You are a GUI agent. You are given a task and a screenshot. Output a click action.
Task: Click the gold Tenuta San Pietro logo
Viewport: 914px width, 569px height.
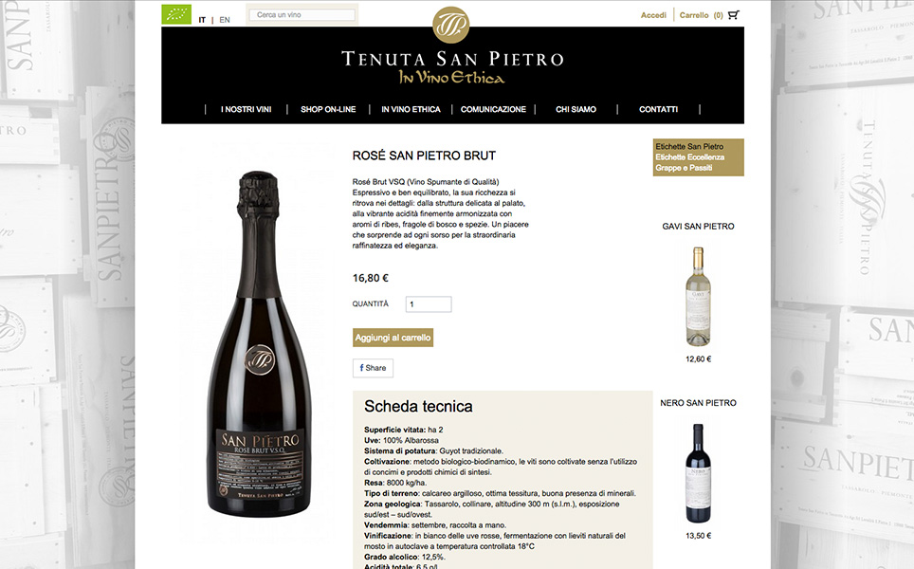tap(450, 25)
